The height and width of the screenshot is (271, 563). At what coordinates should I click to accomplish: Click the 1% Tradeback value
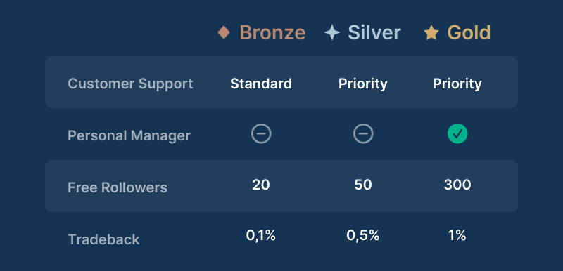point(457,236)
